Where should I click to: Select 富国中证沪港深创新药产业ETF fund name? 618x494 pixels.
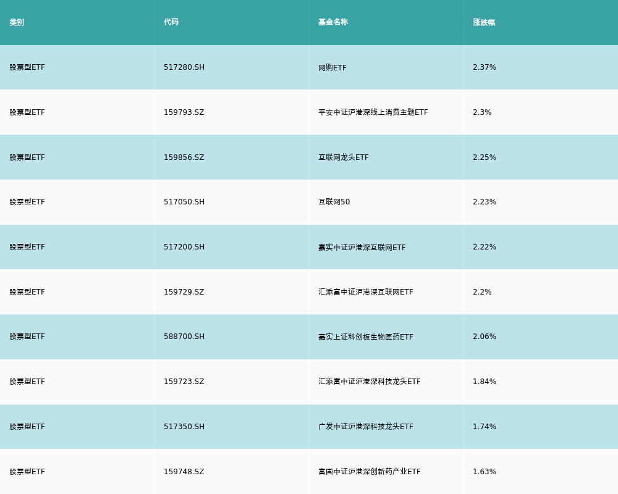click(x=370, y=472)
